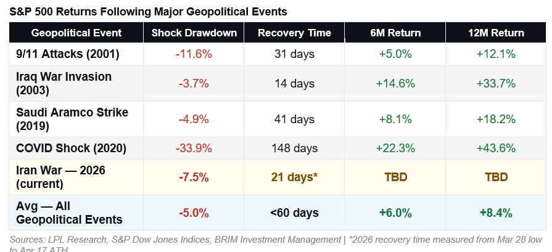This screenshot has width=552, height=252.
Task: Select the COVID Shock (2020) cell
Action: coord(71,148)
